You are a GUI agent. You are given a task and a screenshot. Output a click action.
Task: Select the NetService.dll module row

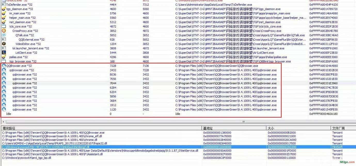[178, 151]
